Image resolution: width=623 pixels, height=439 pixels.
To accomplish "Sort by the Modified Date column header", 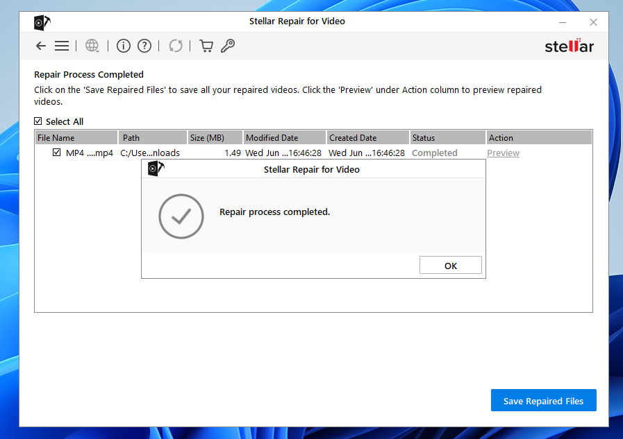I will tap(285, 137).
